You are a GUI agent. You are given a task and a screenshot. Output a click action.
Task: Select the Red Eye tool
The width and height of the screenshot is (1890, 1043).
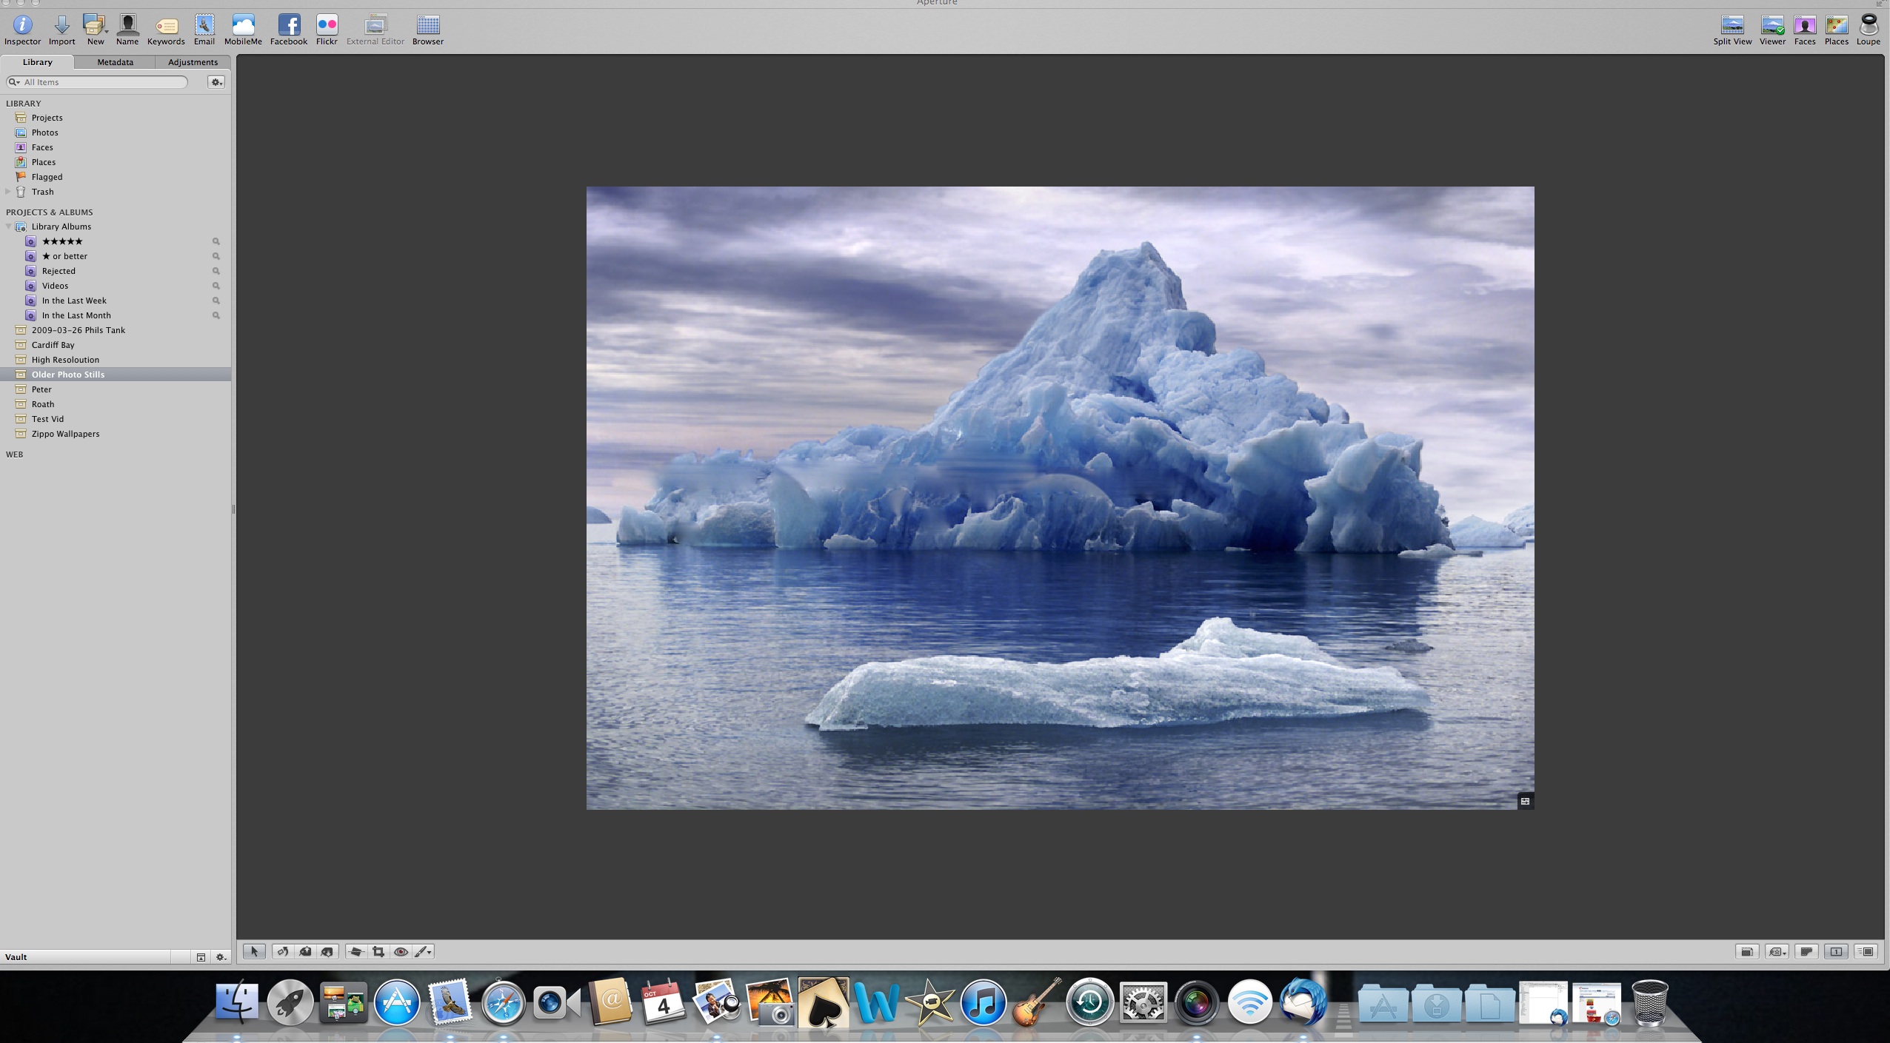401,951
